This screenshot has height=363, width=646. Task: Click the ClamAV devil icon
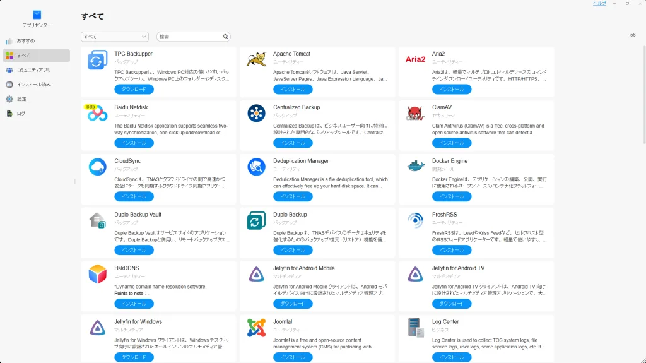415,113
